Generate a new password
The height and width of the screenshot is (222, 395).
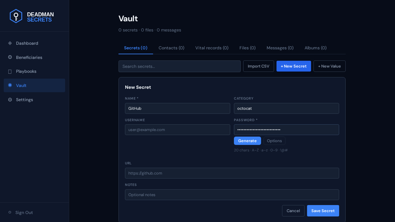coord(247,141)
